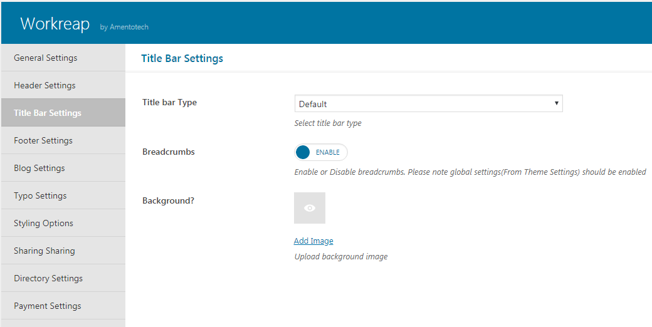Viewport: 652px width, 327px height.
Task: Click the eye icon in background placeholder
Action: 309,208
